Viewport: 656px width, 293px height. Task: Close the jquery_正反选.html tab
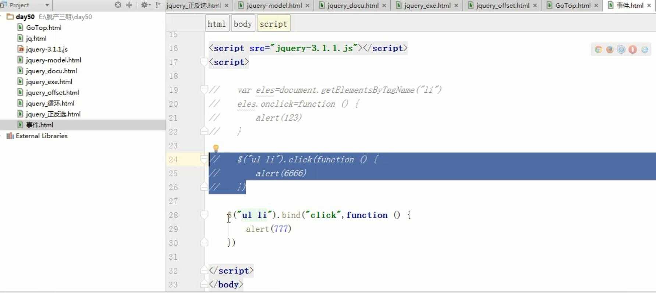227,6
